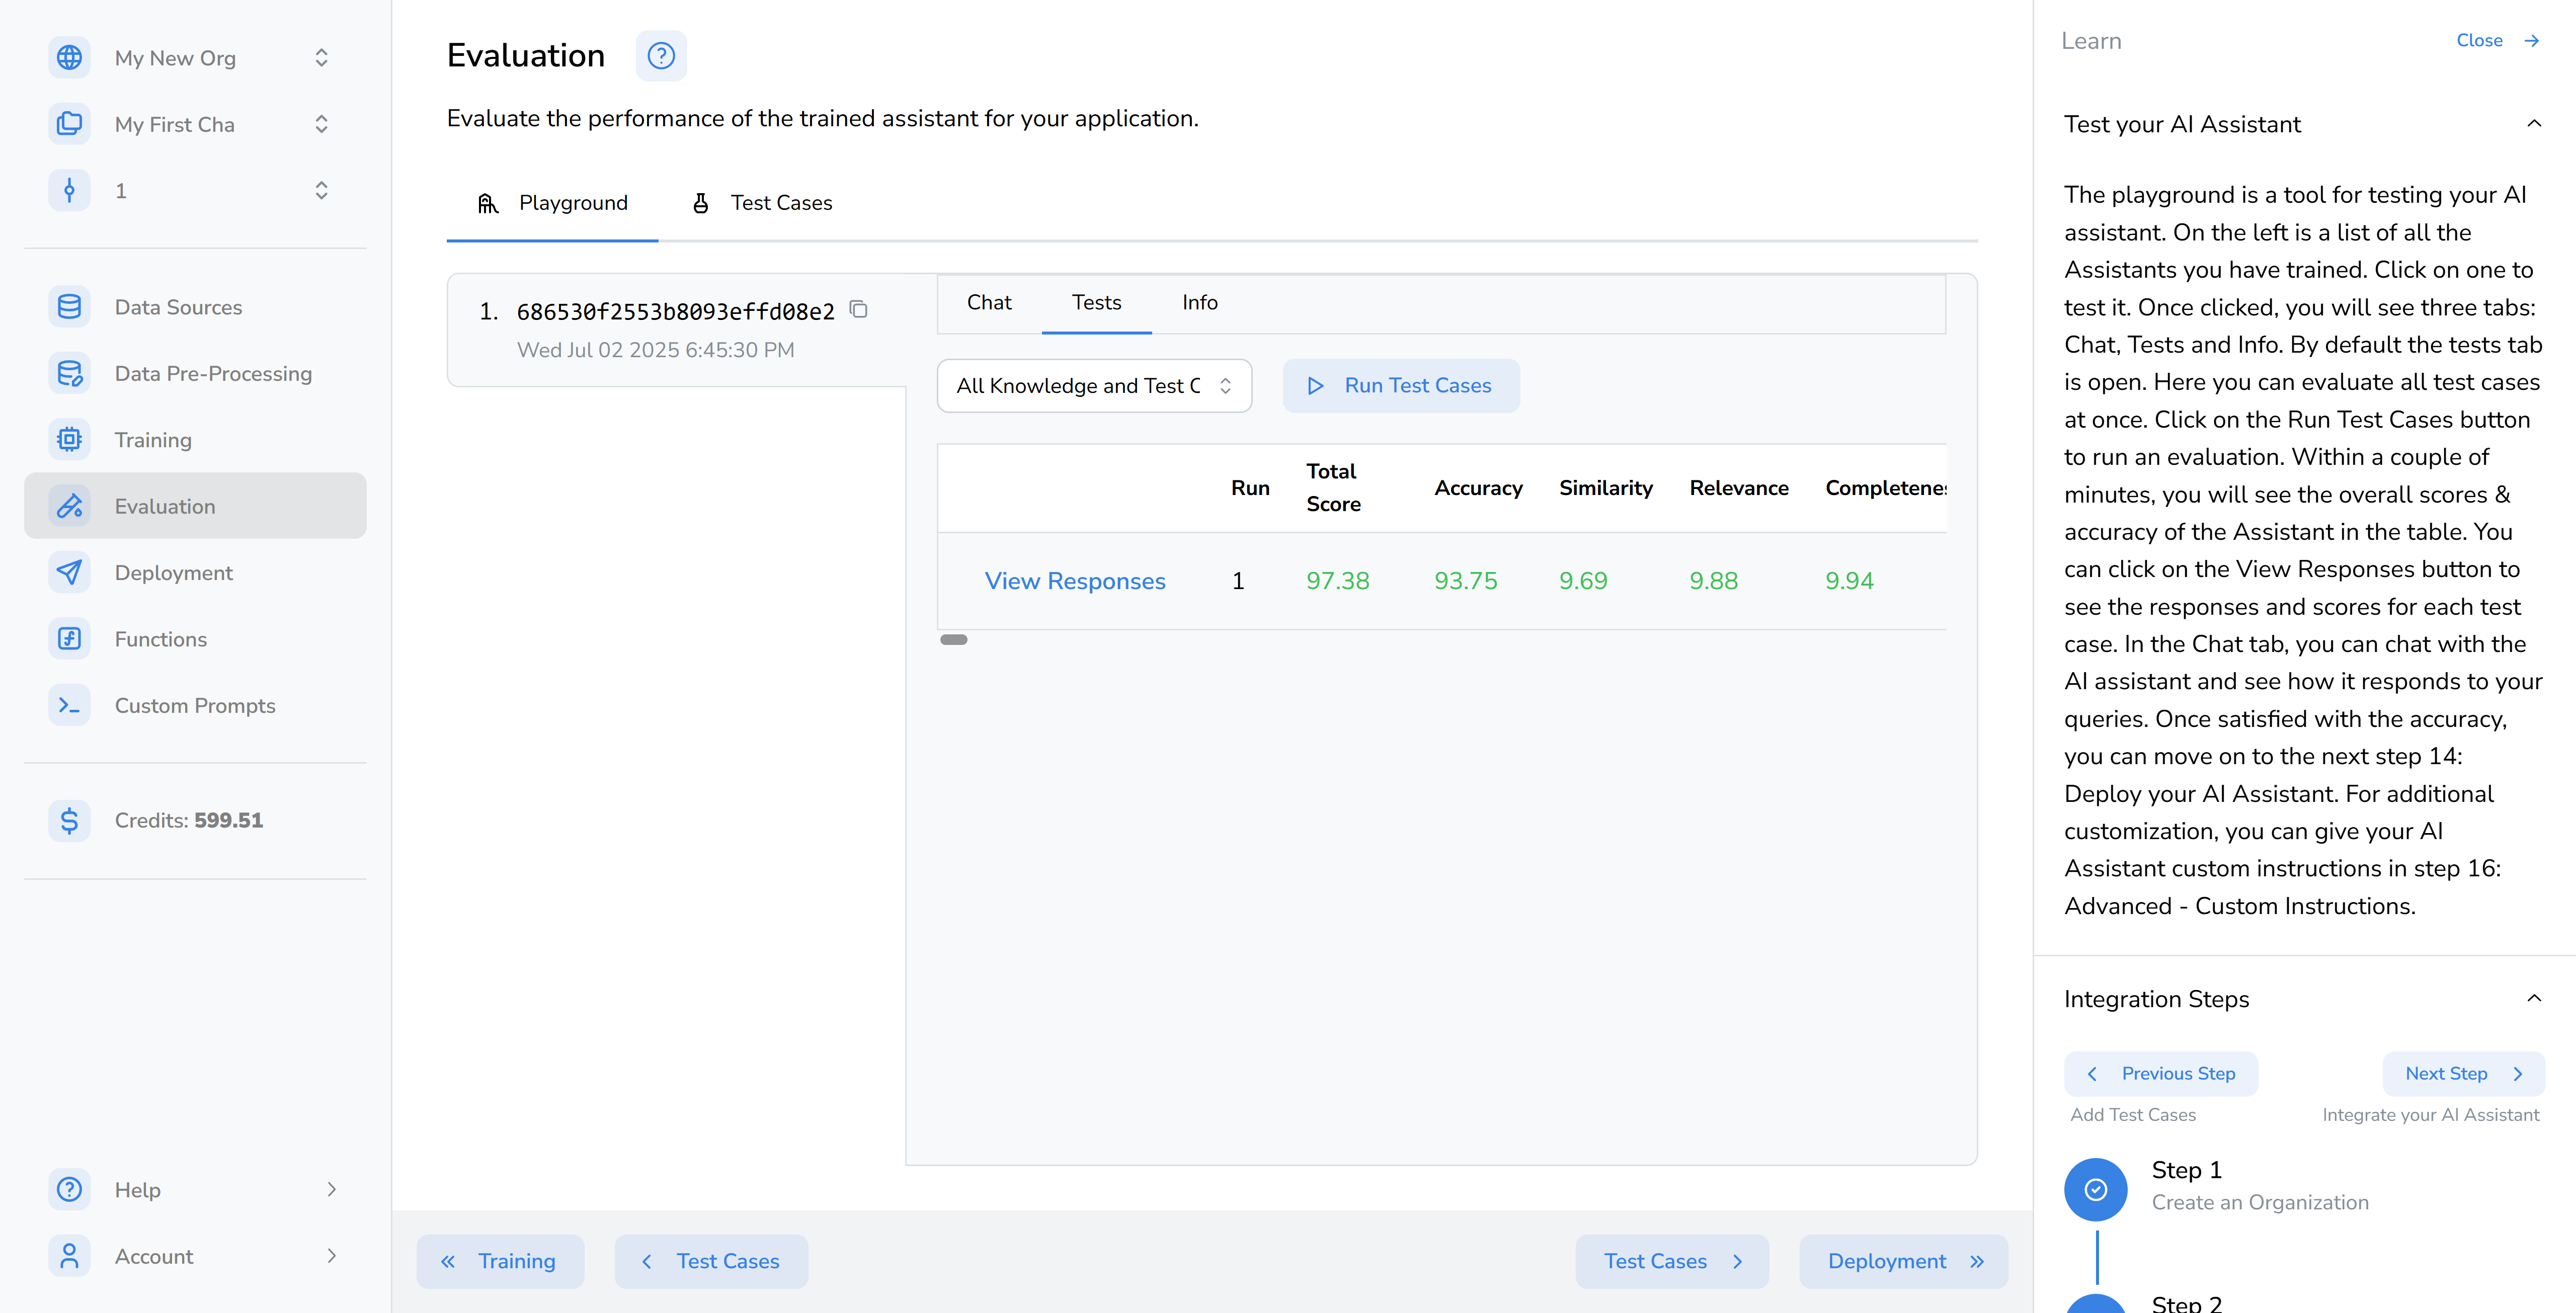Click the Wed Jul 02 2025 6:45:30 PM timestamp
This screenshot has height=1313, width=2576.
point(655,350)
